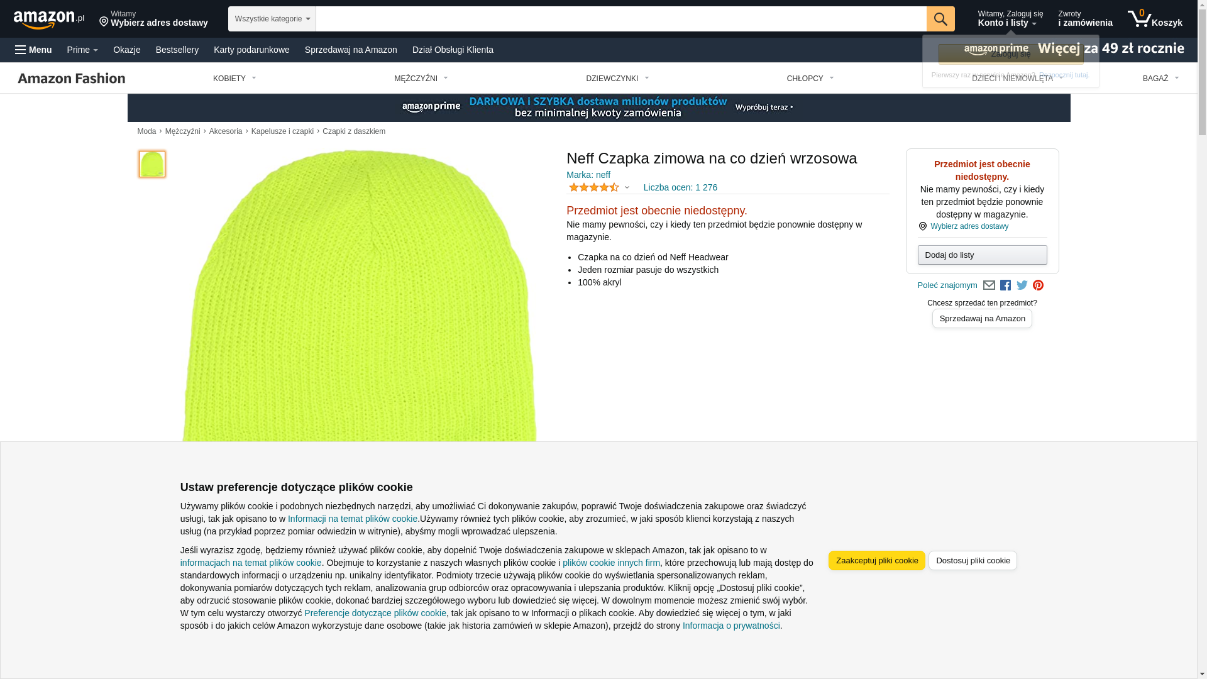Share product on Pinterest icon

point(1038,285)
